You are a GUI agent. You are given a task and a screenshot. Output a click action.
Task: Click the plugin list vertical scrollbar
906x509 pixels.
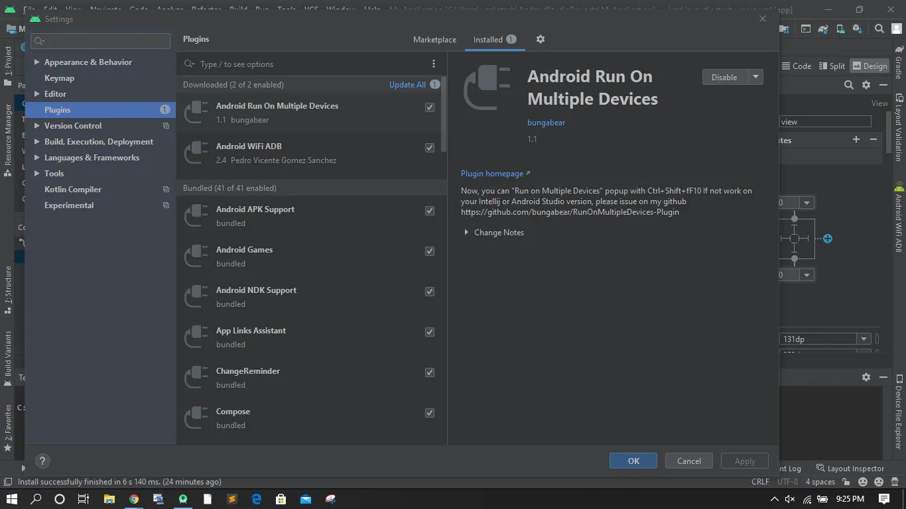pyautogui.click(x=444, y=114)
